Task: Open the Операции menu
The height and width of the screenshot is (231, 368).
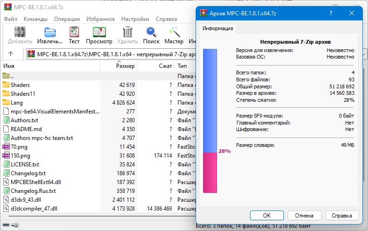Action: point(67,19)
